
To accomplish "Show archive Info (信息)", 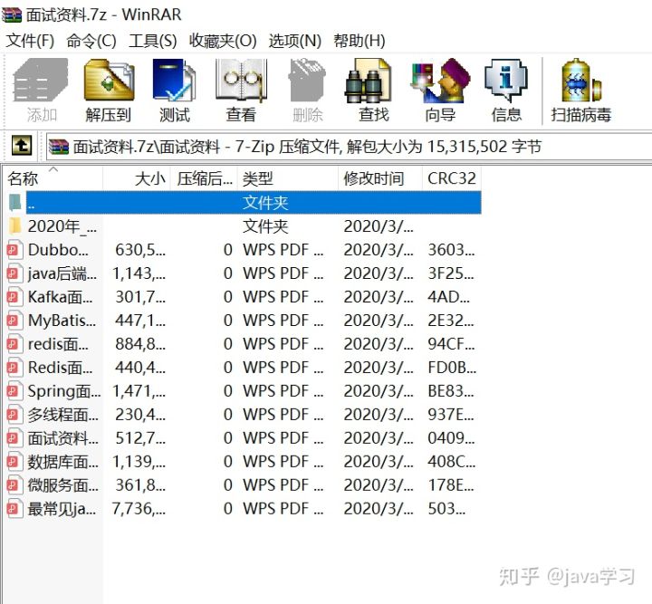I will coord(506,80).
